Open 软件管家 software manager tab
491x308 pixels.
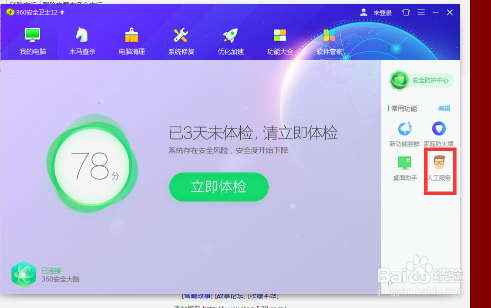(330, 41)
